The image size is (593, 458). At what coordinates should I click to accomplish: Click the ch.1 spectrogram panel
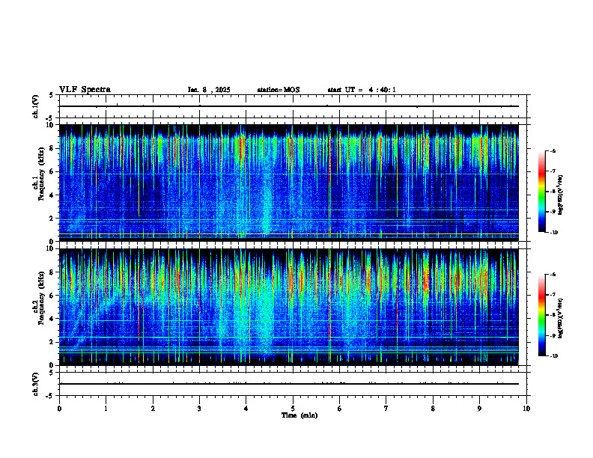coord(289,183)
